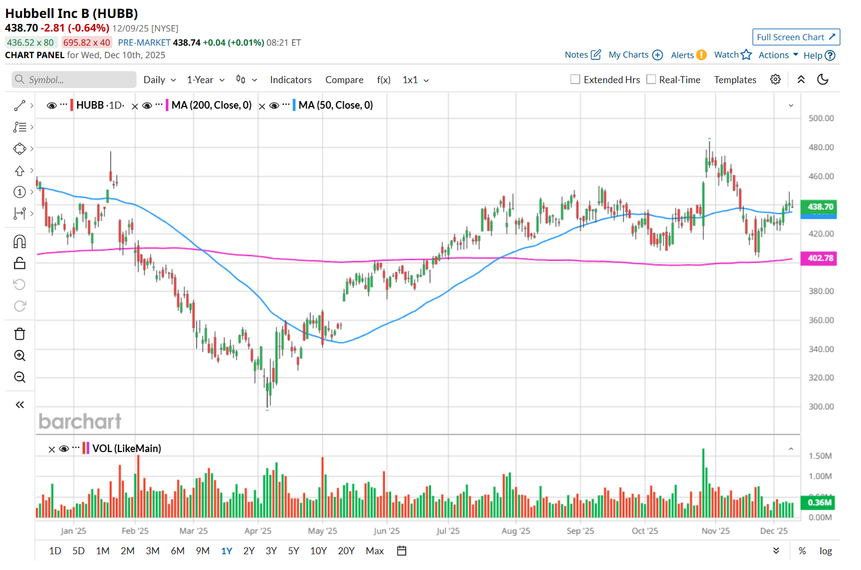
Task: Open the Indicators menu
Action: pos(291,80)
